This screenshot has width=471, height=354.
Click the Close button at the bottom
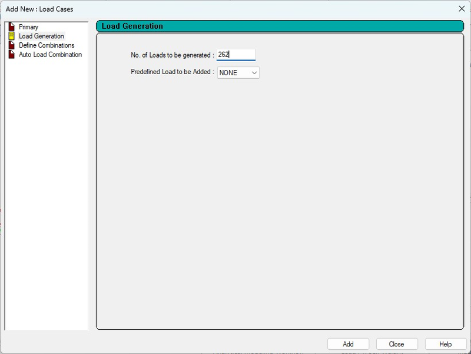pyautogui.click(x=396, y=344)
